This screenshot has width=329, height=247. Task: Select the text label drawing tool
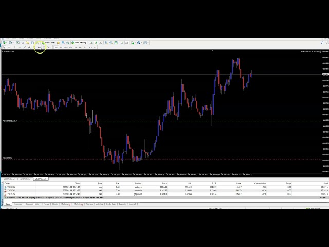[40, 47]
